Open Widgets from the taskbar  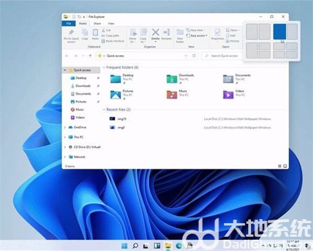pos(157,246)
